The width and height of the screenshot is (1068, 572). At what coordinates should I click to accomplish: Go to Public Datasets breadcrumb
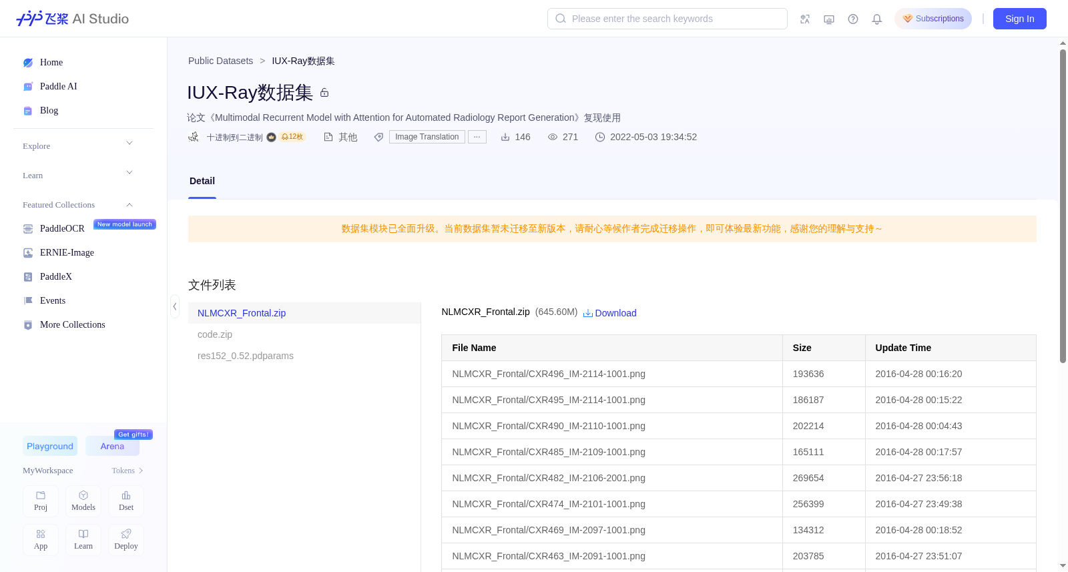[220, 61]
